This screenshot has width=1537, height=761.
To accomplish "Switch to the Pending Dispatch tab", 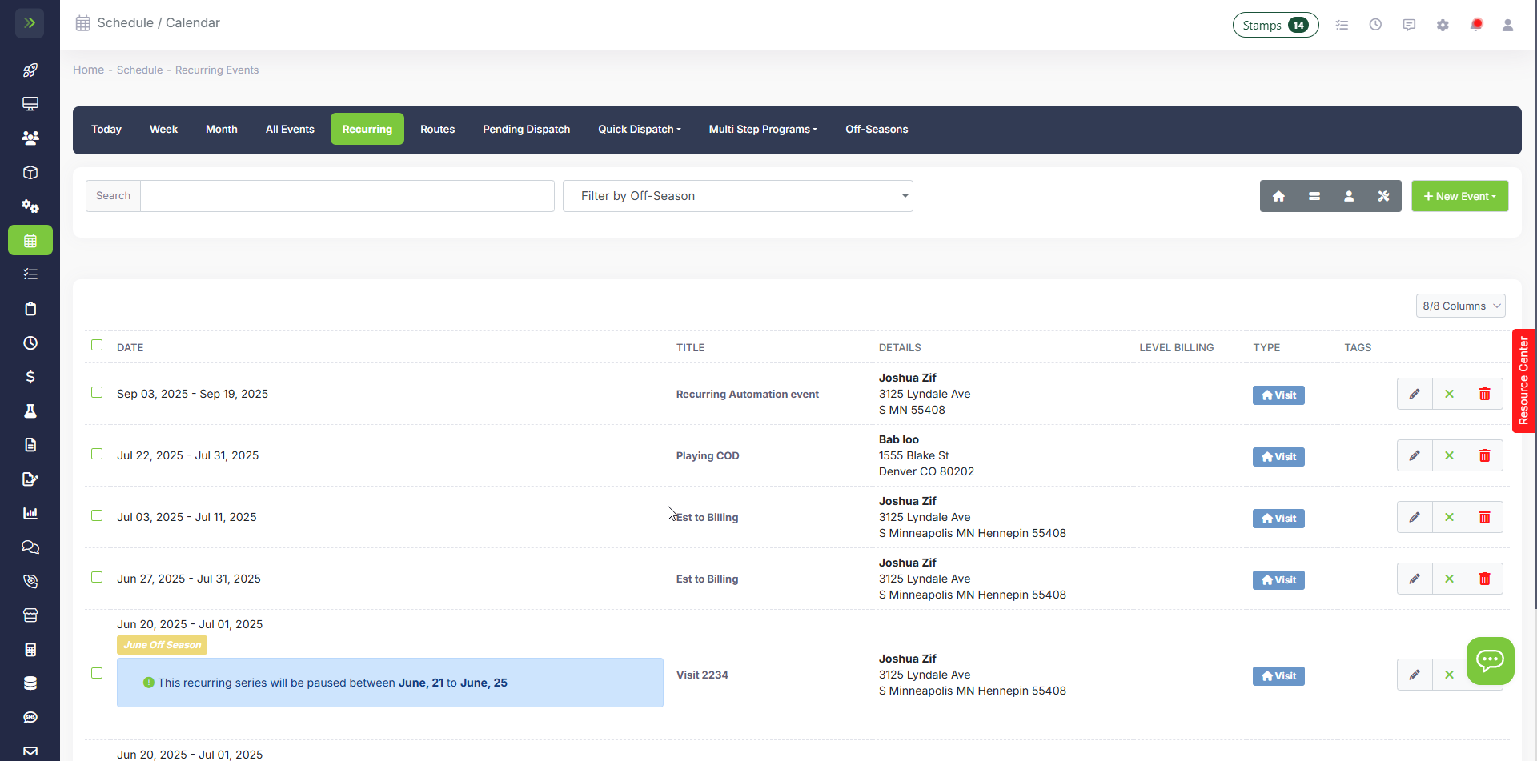I will tap(526, 129).
